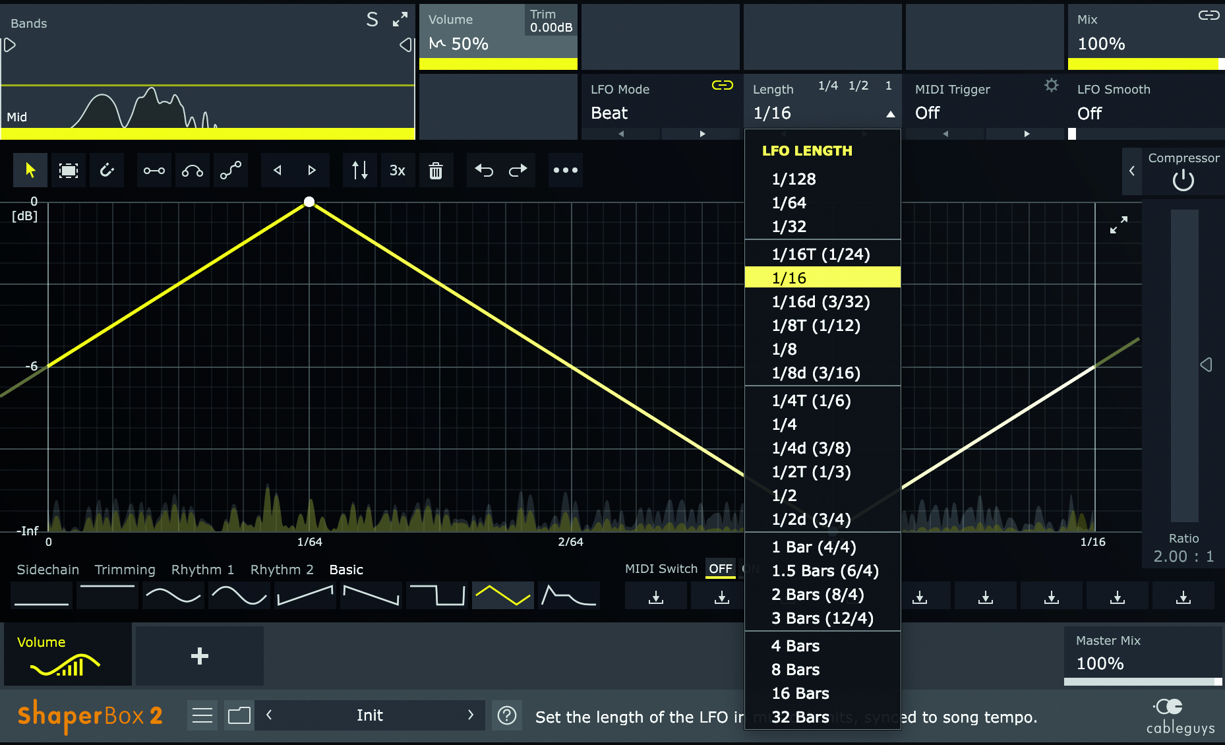Load the square pulse wave preset
The image size is (1225, 745).
coord(437,595)
